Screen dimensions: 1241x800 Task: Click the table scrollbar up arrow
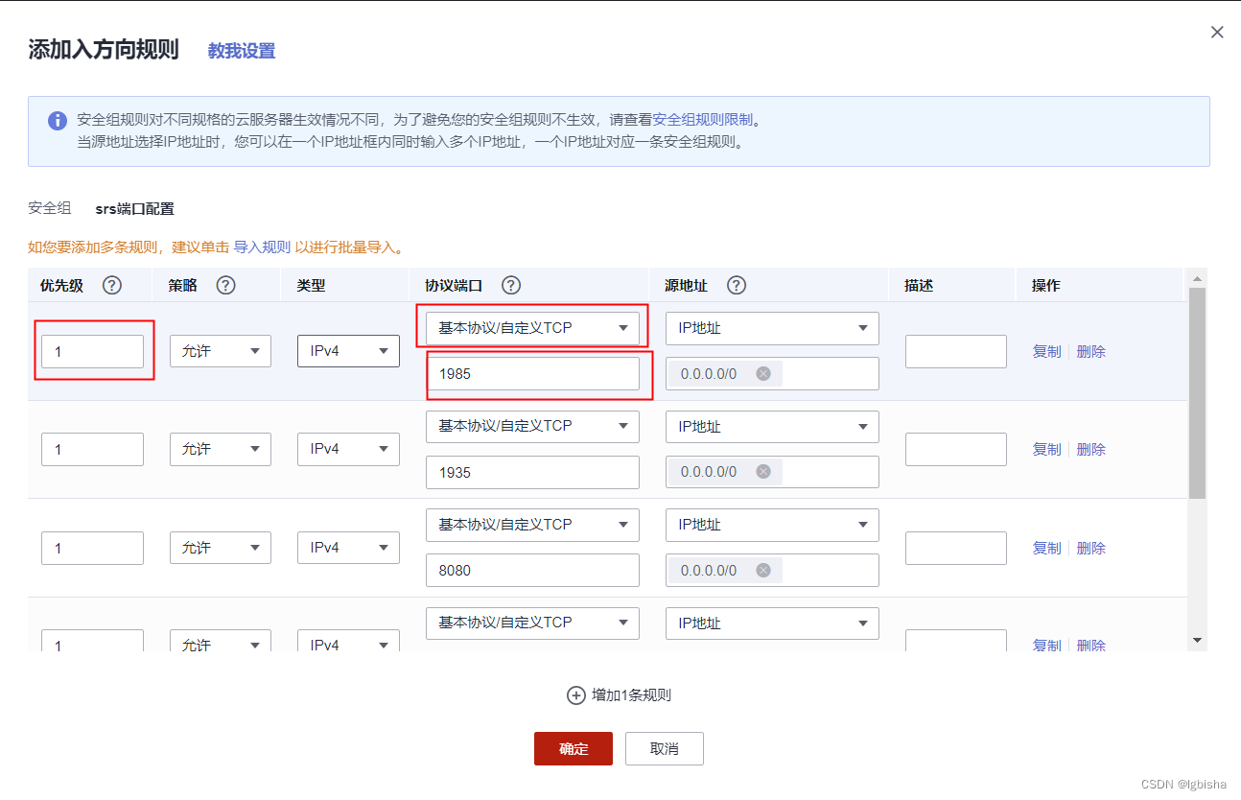coord(1197,279)
